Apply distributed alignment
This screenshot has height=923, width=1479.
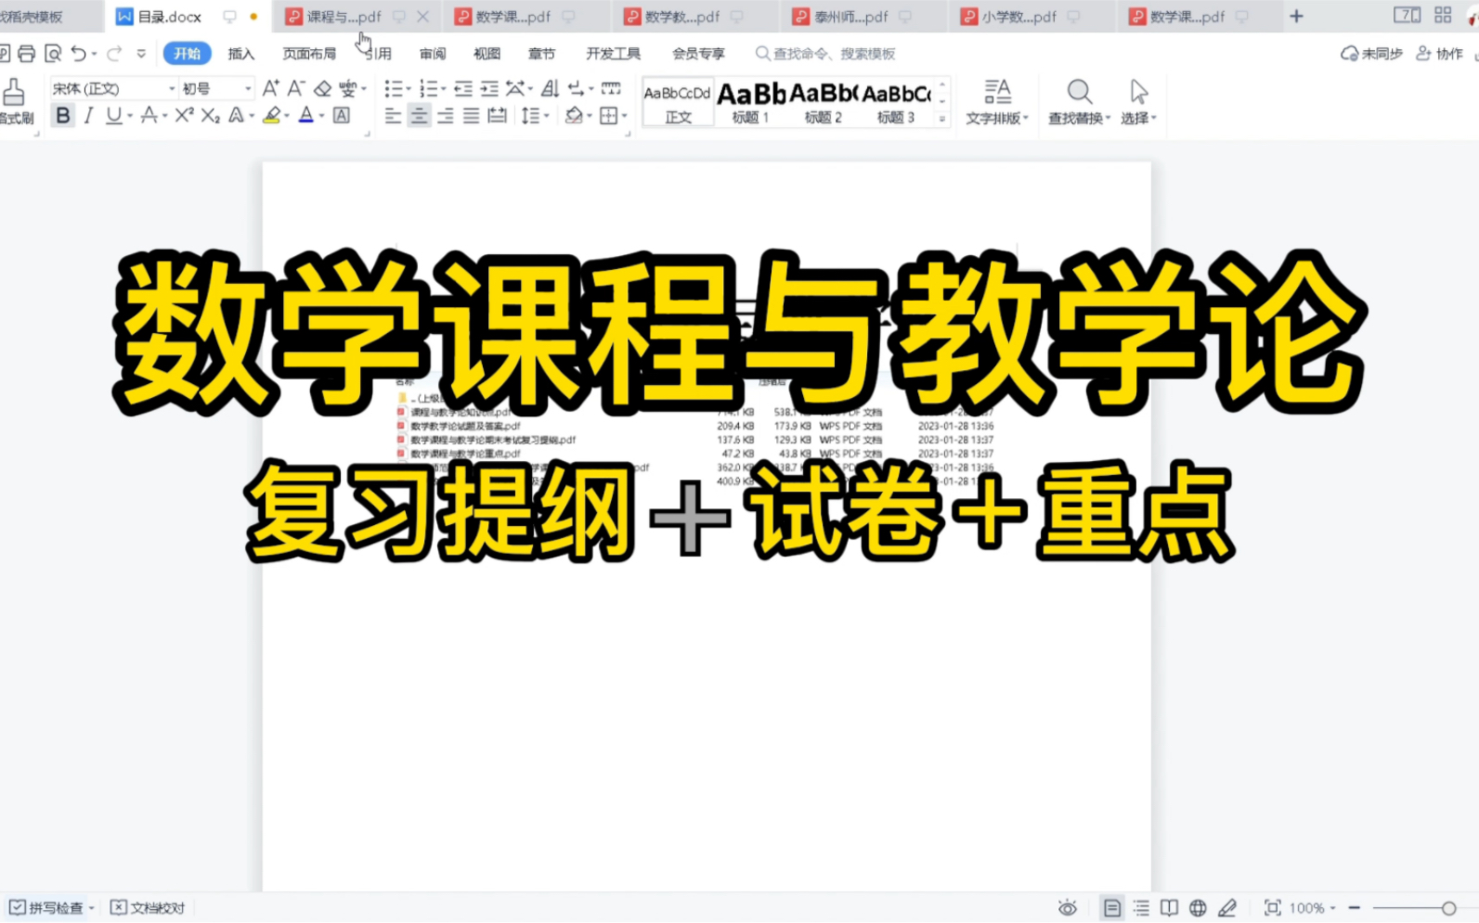[498, 116]
